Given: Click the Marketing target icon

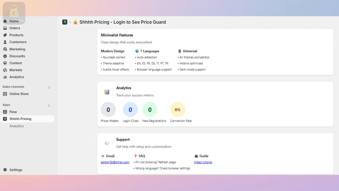Looking at the screenshot, I should click(5, 49).
